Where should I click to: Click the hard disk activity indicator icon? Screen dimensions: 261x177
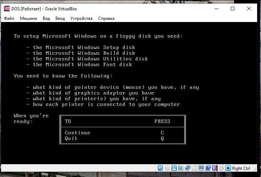point(160,168)
